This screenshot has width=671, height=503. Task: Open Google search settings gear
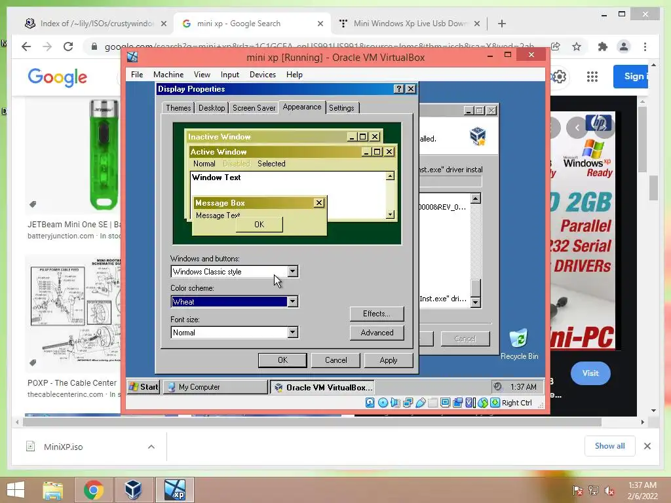559,77
